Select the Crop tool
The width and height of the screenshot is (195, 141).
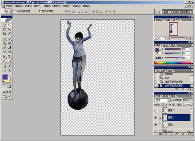(x=4, y=34)
